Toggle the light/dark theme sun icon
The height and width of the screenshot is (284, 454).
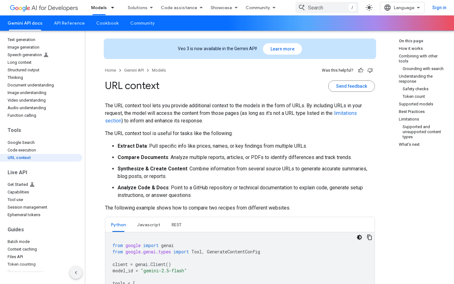pyautogui.click(x=369, y=8)
